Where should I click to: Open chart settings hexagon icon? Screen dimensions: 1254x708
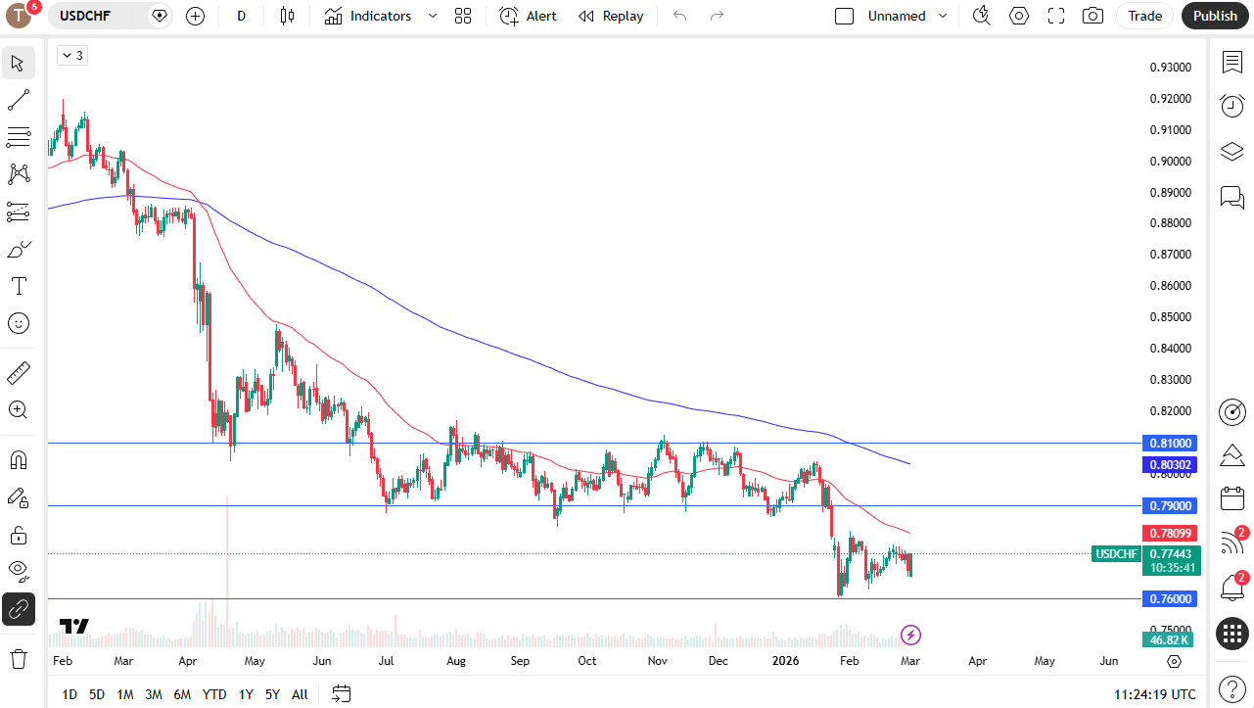click(x=1019, y=16)
